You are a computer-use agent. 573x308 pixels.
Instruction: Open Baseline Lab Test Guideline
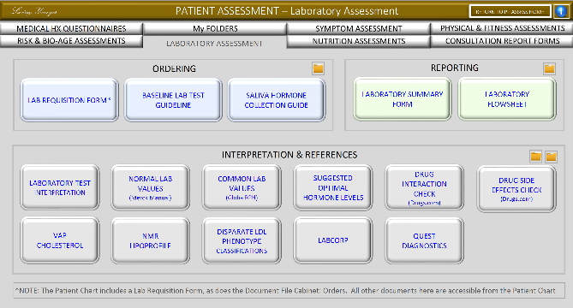(173, 100)
